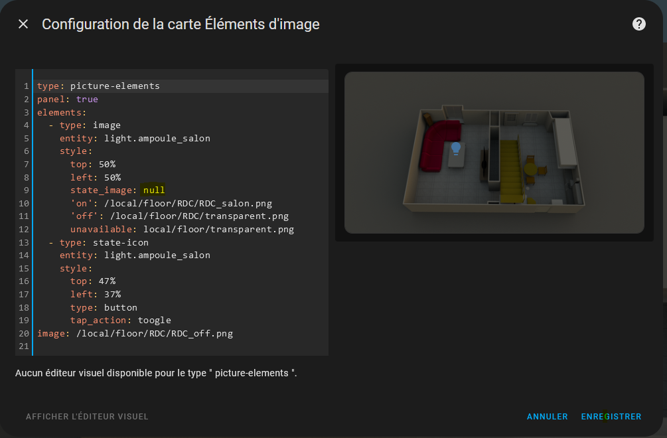Click the 'top: 47%' line
The width and height of the screenshot is (667, 438).
[x=93, y=281]
